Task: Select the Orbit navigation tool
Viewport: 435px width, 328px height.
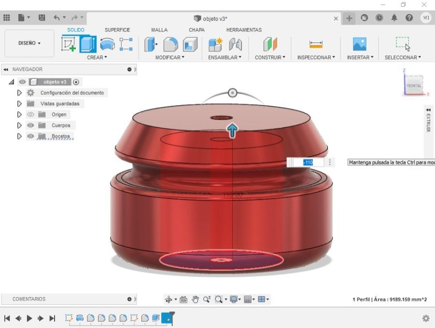Action: click(x=168, y=299)
